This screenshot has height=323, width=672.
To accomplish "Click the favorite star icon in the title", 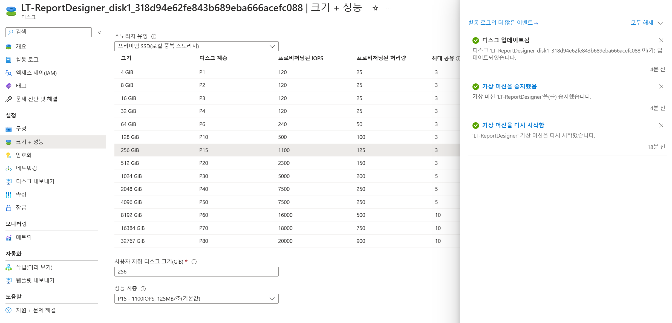I will pyautogui.click(x=375, y=8).
